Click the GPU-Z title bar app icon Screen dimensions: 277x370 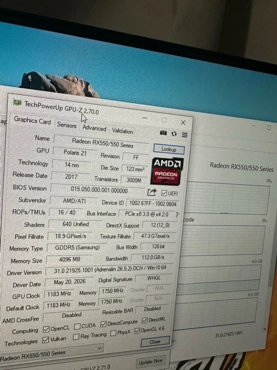click(x=17, y=102)
